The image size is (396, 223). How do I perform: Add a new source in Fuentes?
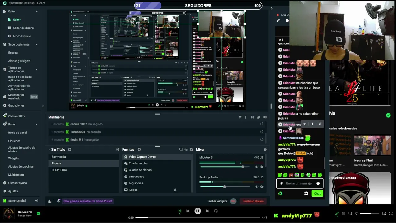click(139, 150)
